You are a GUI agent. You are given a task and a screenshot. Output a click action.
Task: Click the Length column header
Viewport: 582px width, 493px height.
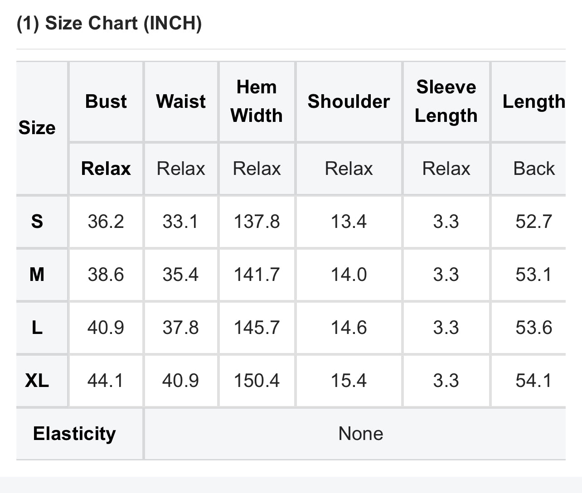pos(533,101)
